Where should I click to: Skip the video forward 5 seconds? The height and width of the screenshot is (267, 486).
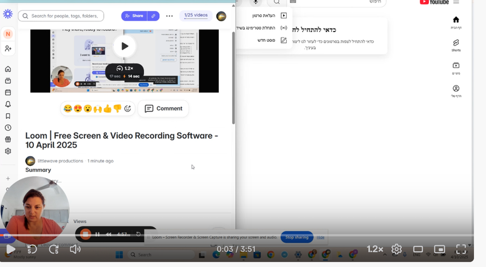(53, 249)
